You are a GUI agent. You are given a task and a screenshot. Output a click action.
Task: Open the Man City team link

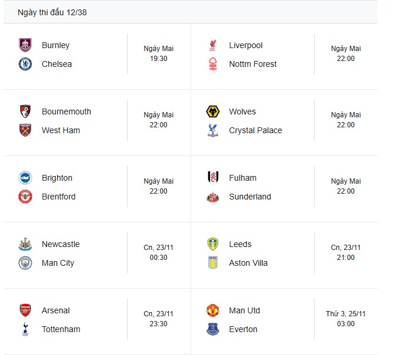click(x=58, y=263)
